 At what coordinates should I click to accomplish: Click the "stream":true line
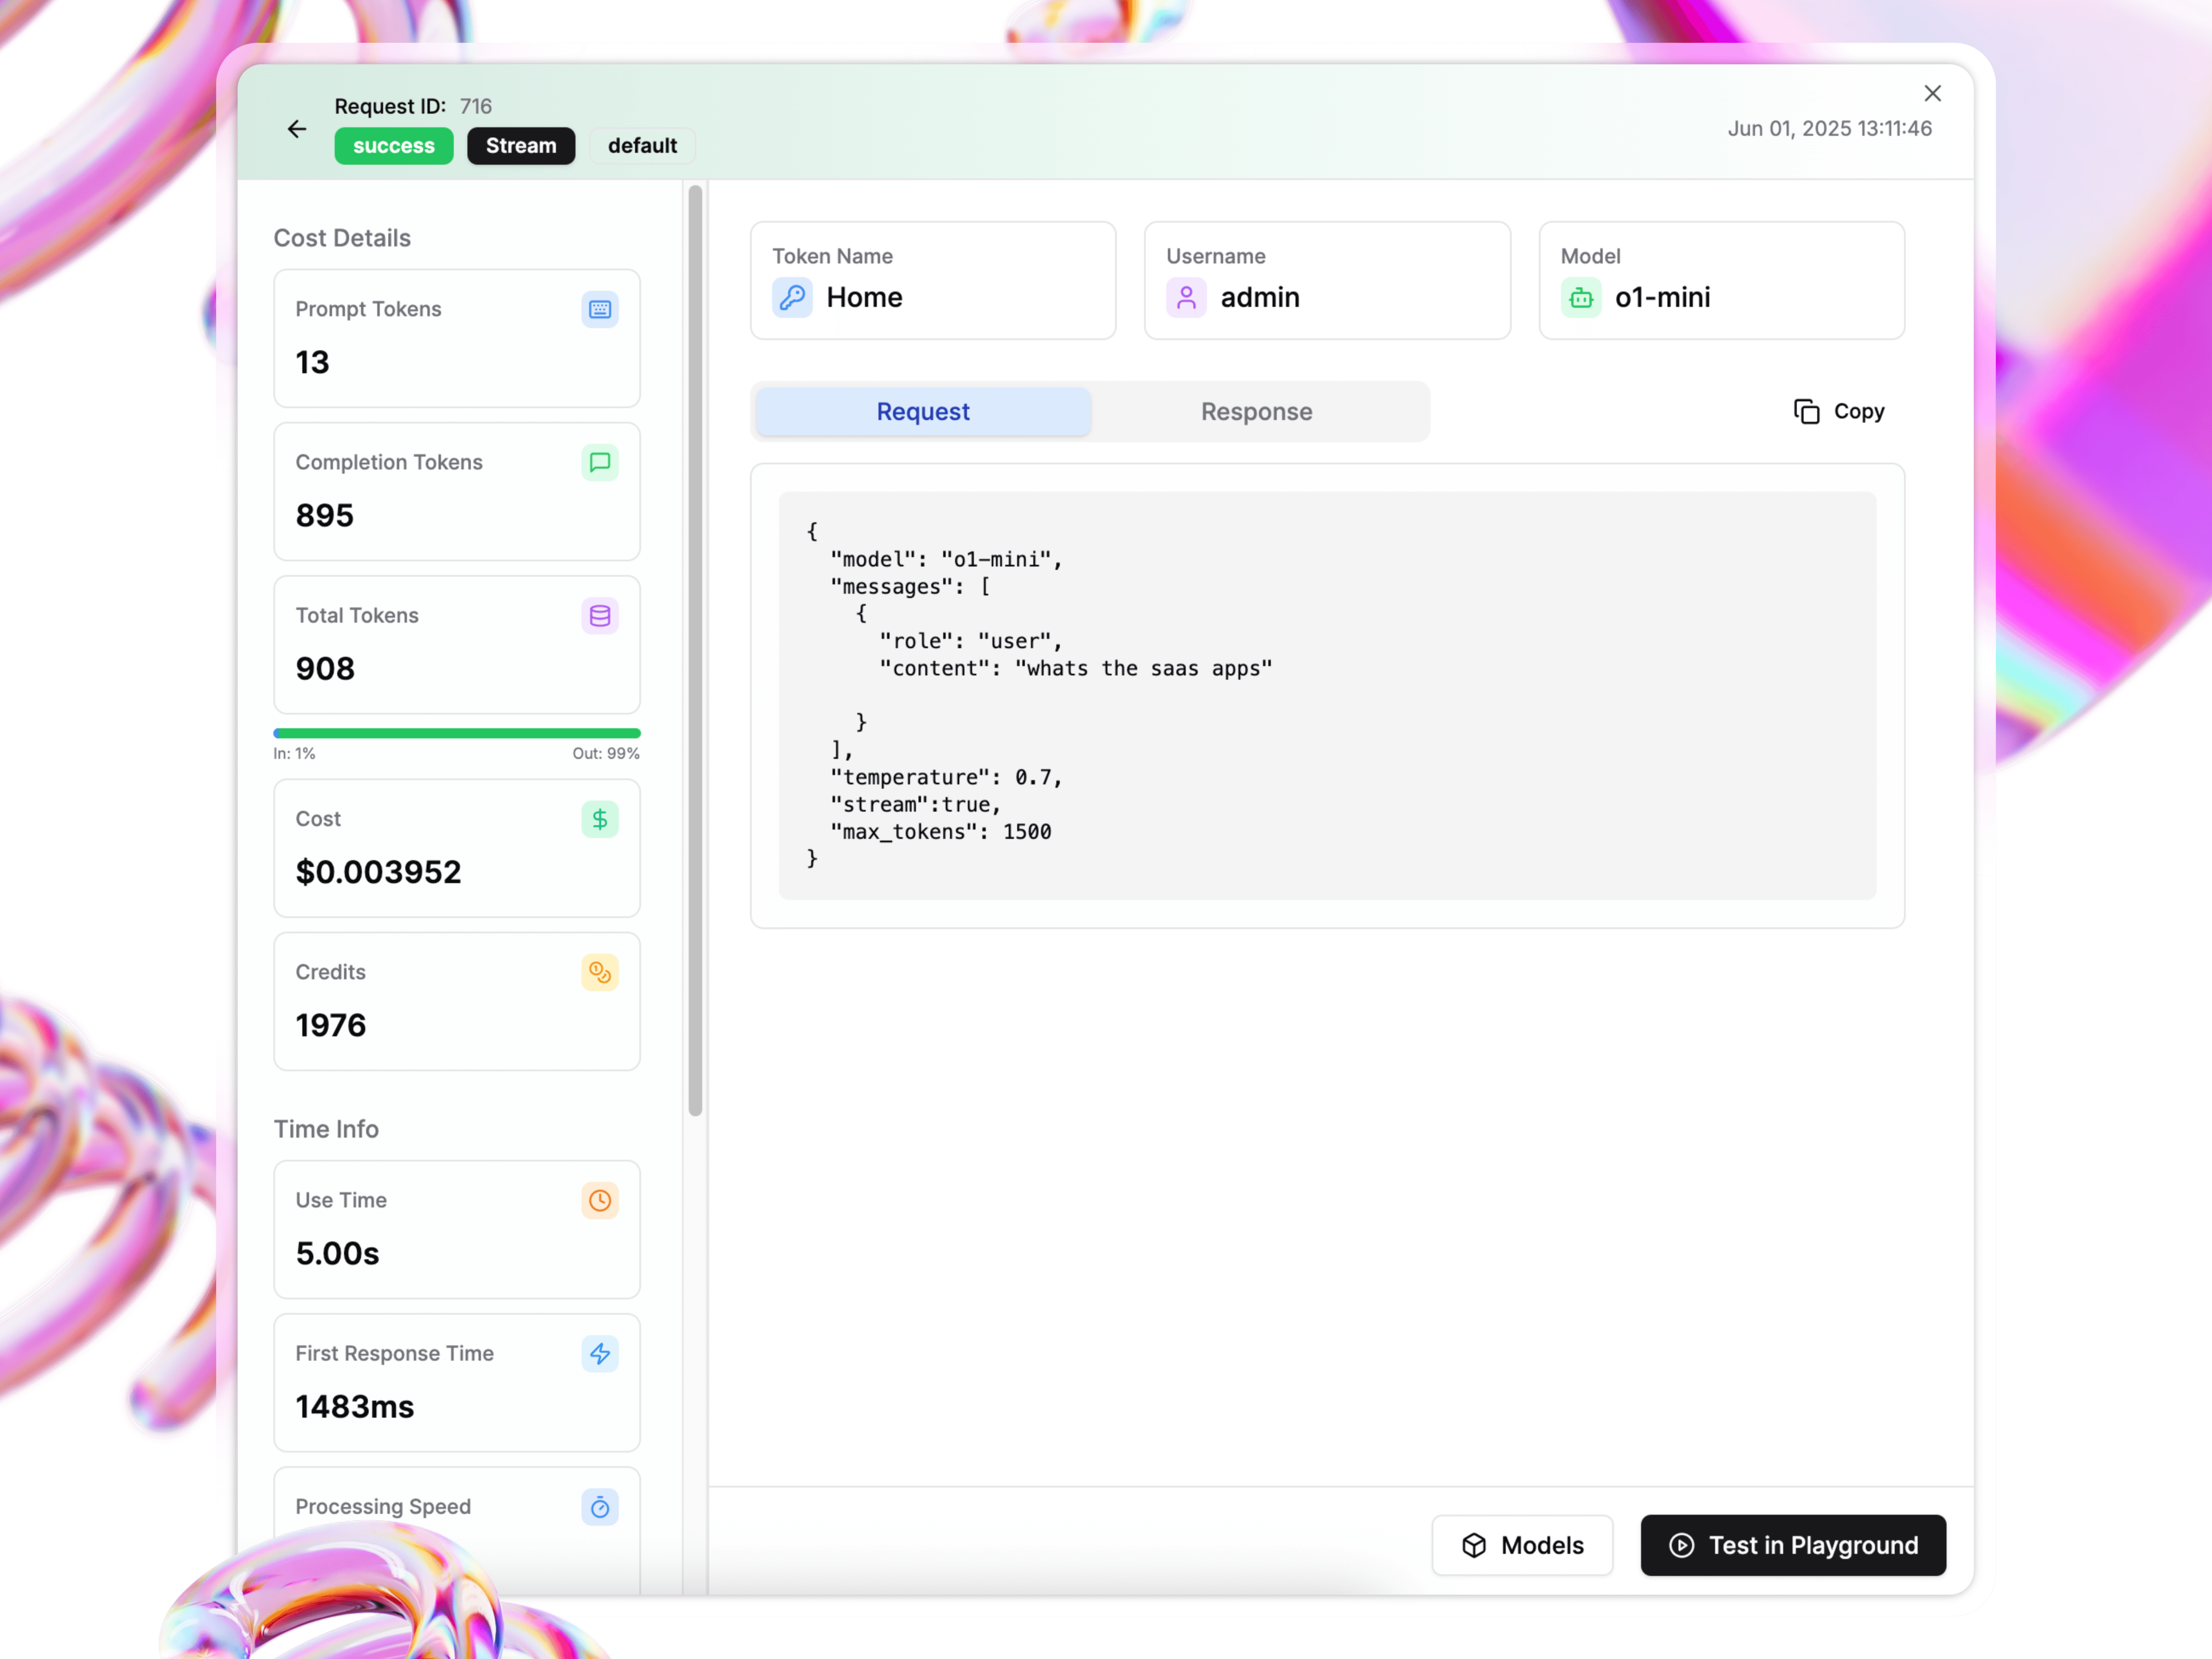(915, 804)
